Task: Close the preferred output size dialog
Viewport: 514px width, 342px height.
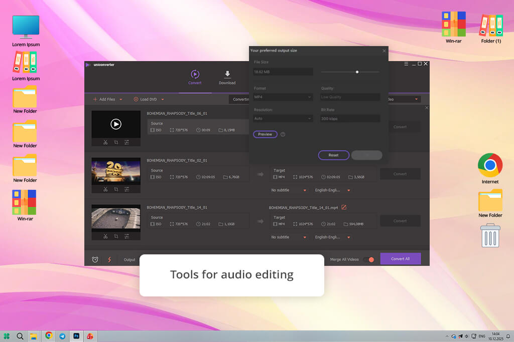Action: [384, 51]
